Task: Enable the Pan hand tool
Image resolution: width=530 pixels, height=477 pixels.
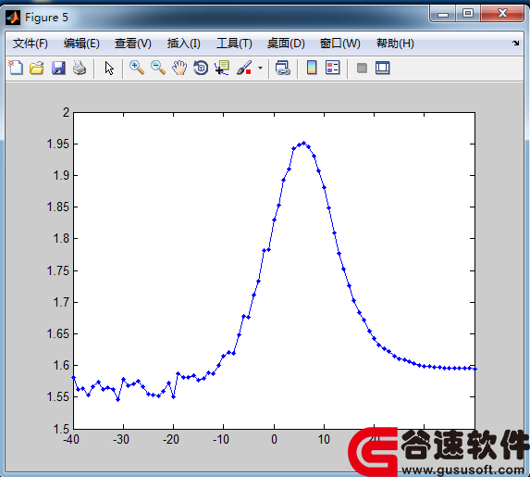Action: coord(179,68)
